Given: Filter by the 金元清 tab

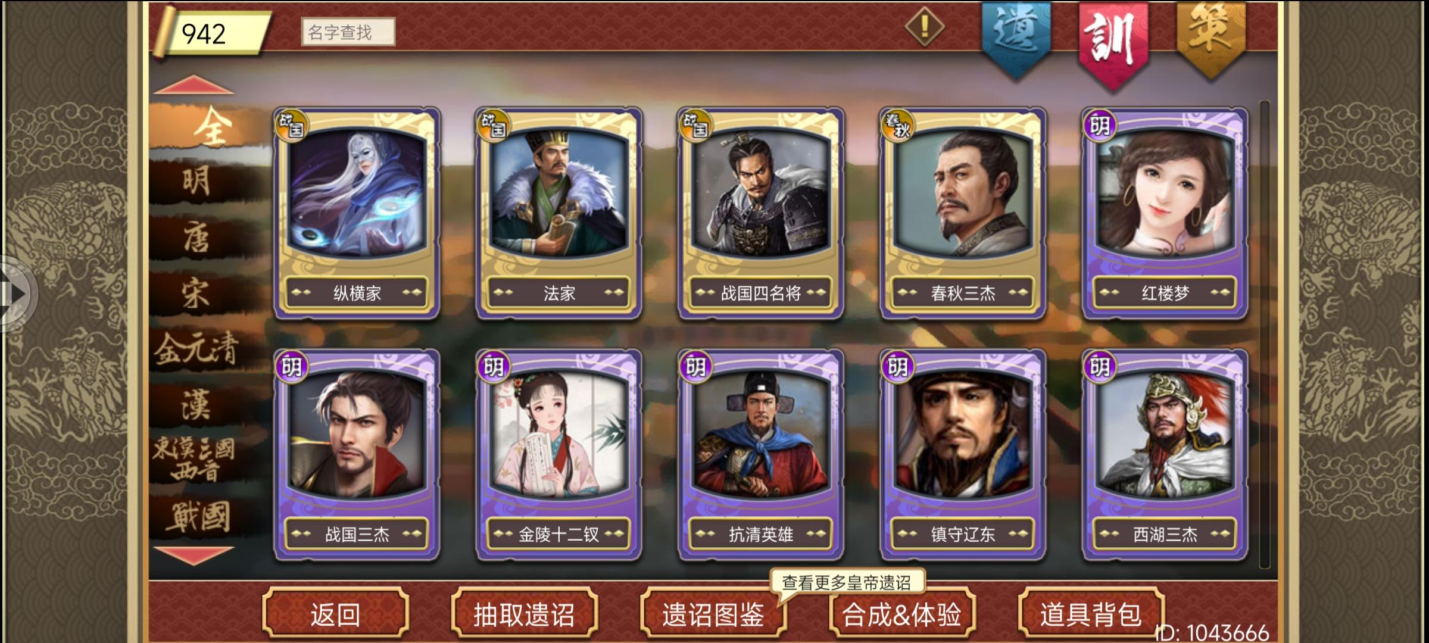Looking at the screenshot, I should pyautogui.click(x=196, y=349).
